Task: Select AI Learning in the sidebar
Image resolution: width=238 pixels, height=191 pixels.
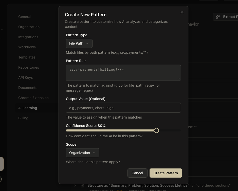Action: tap(28, 108)
